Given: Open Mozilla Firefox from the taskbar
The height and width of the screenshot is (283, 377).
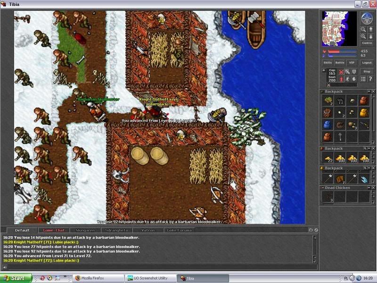Looking at the screenshot, I should 98,278.
